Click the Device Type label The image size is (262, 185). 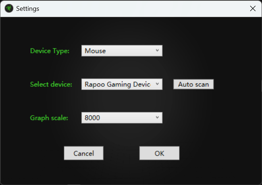click(x=50, y=51)
